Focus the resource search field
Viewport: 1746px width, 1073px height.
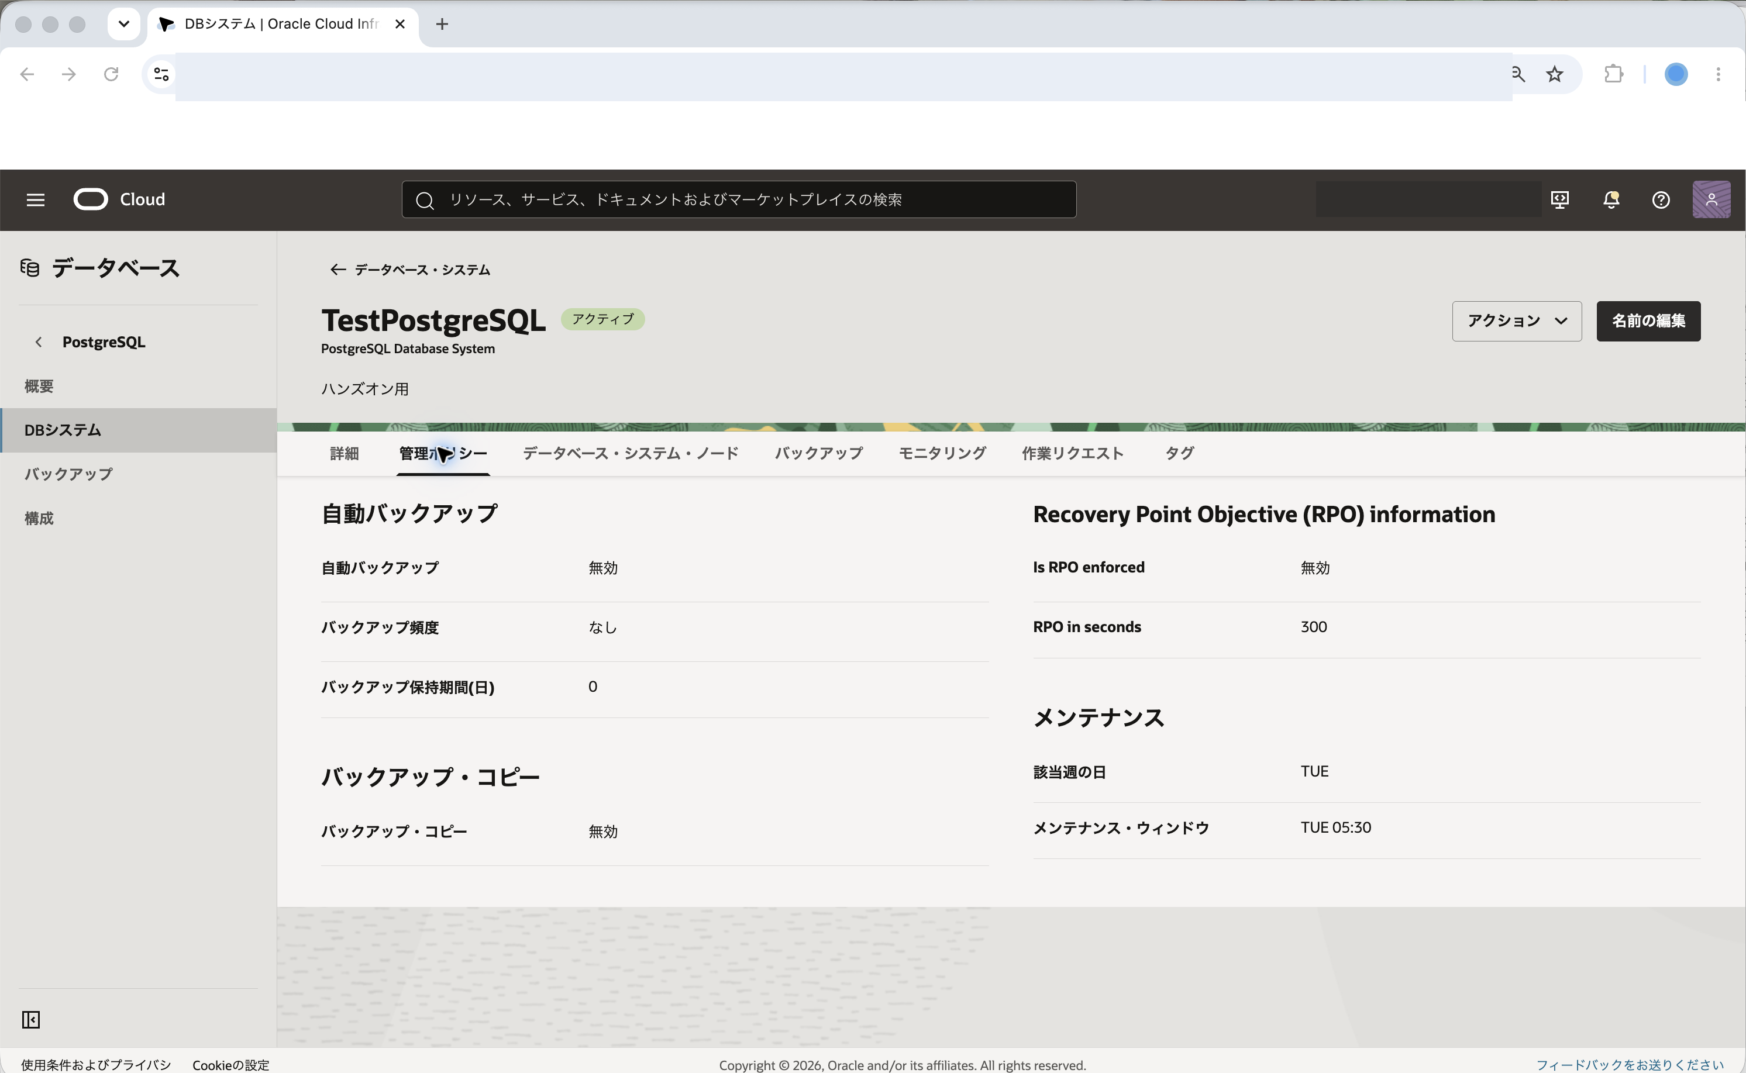coord(739,199)
